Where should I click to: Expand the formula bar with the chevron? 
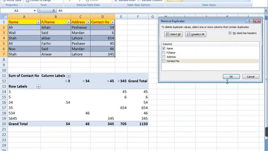tap(266, 10)
